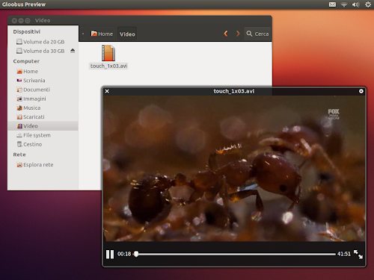Select the touch_1x03.avi file icon
The height and width of the screenshot is (280, 374).
click(x=108, y=53)
